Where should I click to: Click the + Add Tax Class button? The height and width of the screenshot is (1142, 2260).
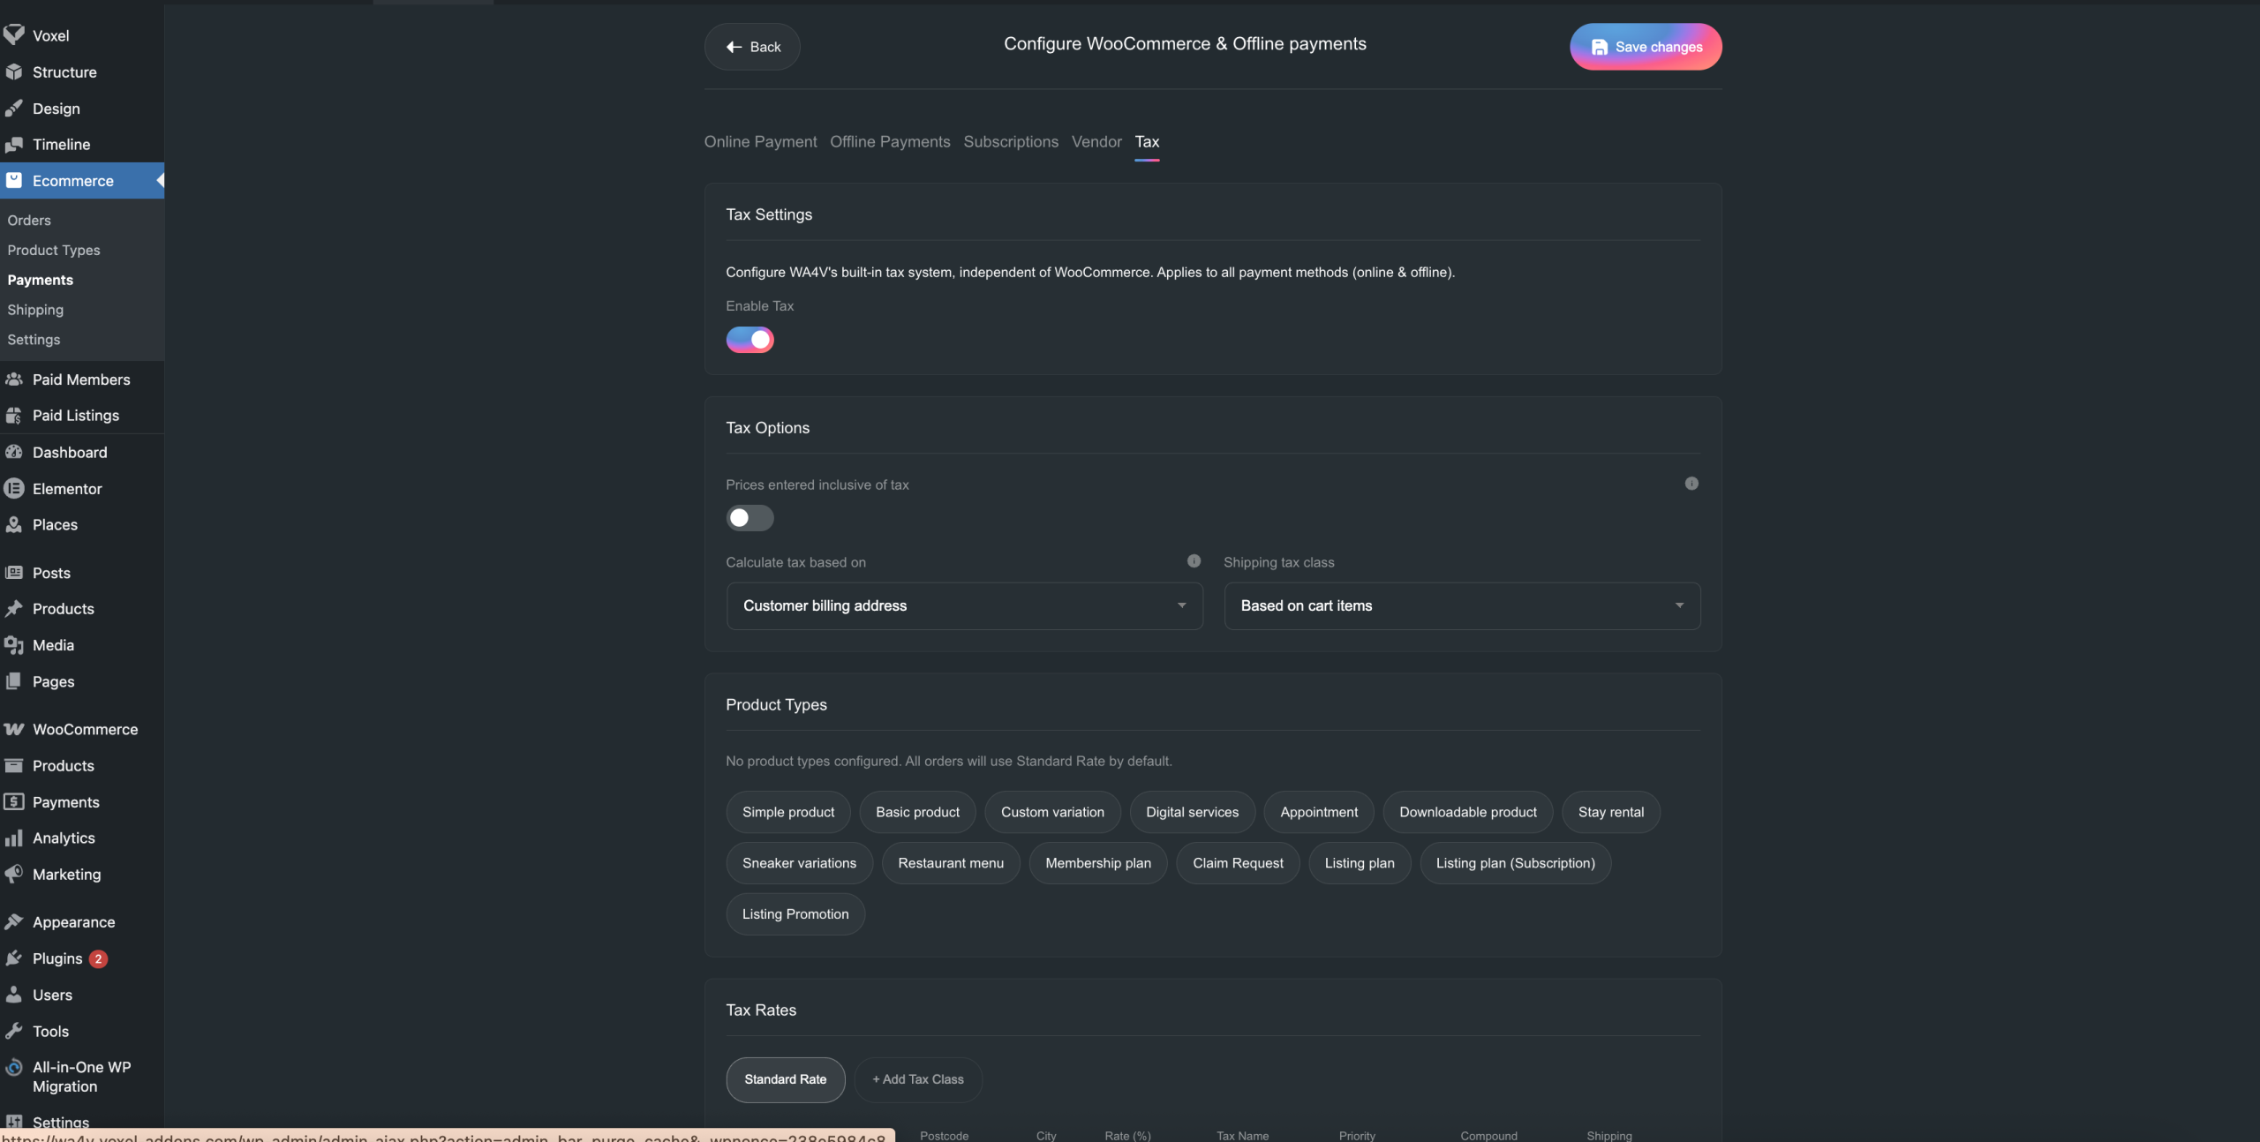point(917,1079)
